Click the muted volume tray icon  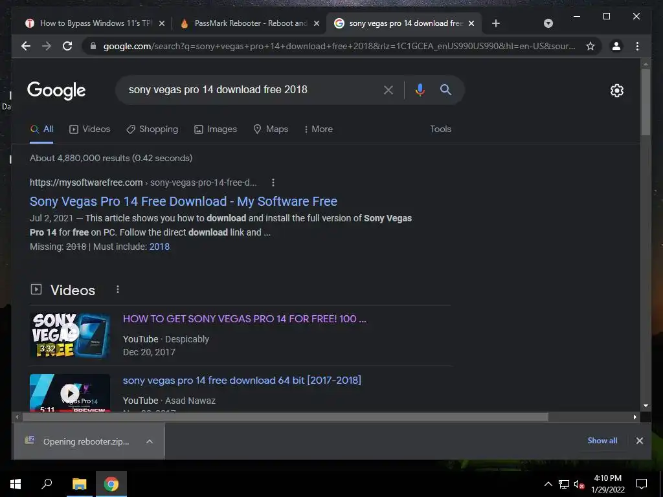click(x=579, y=484)
